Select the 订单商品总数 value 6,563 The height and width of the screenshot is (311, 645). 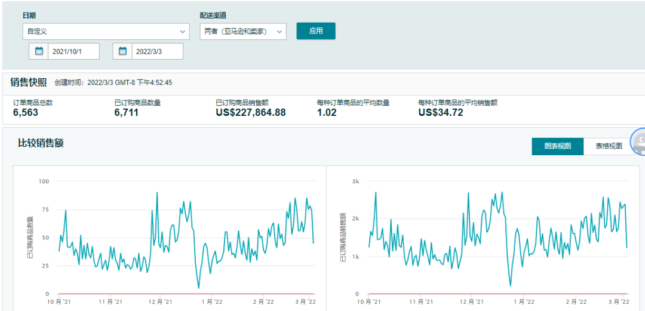click(26, 112)
